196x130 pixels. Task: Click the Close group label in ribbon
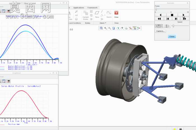click(x=116, y=23)
